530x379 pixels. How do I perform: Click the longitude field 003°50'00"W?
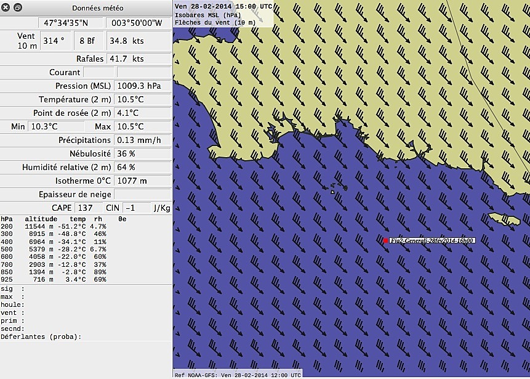[x=138, y=23]
